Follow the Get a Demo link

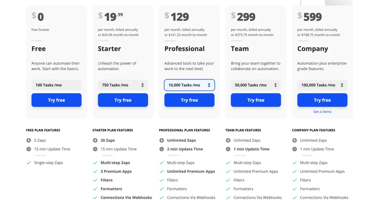coord(322,112)
